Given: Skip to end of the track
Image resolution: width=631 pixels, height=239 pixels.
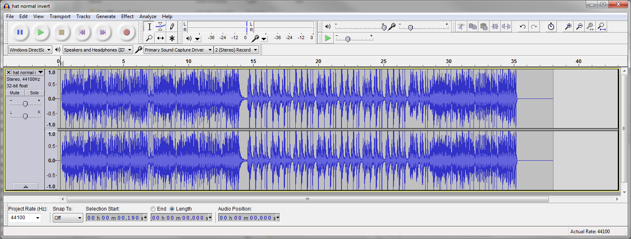Looking at the screenshot, I should tap(103, 32).
